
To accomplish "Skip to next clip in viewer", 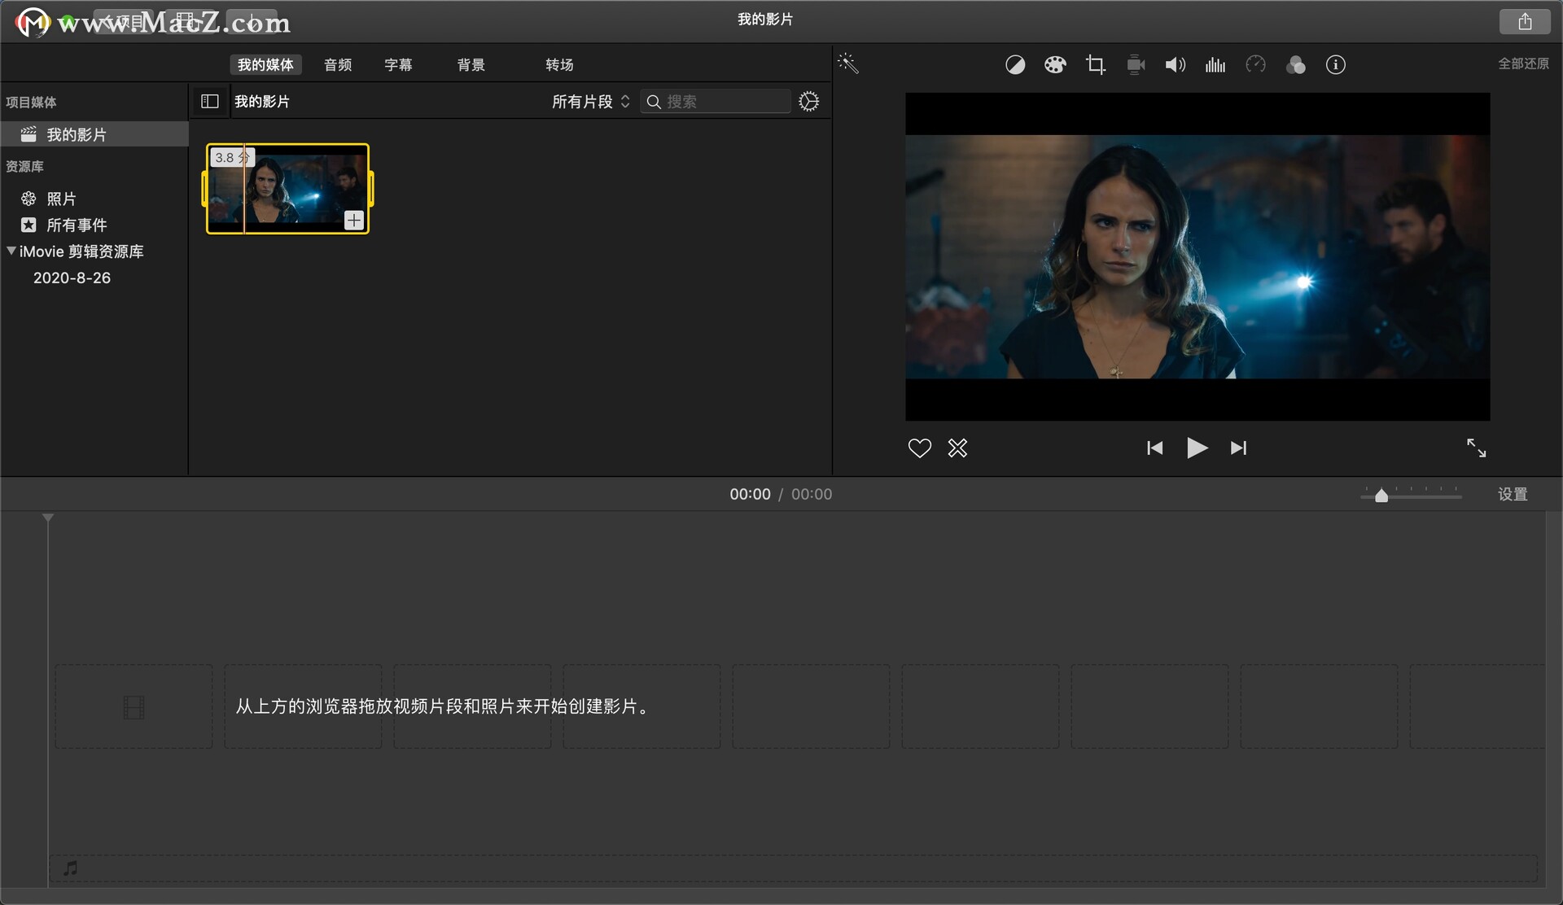I will (x=1238, y=448).
